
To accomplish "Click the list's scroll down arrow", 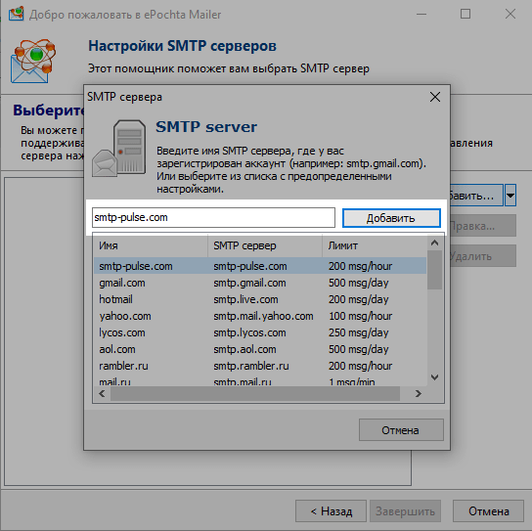I will click(434, 377).
